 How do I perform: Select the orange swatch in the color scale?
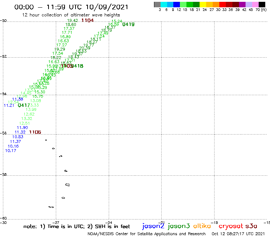(x=216, y=4)
